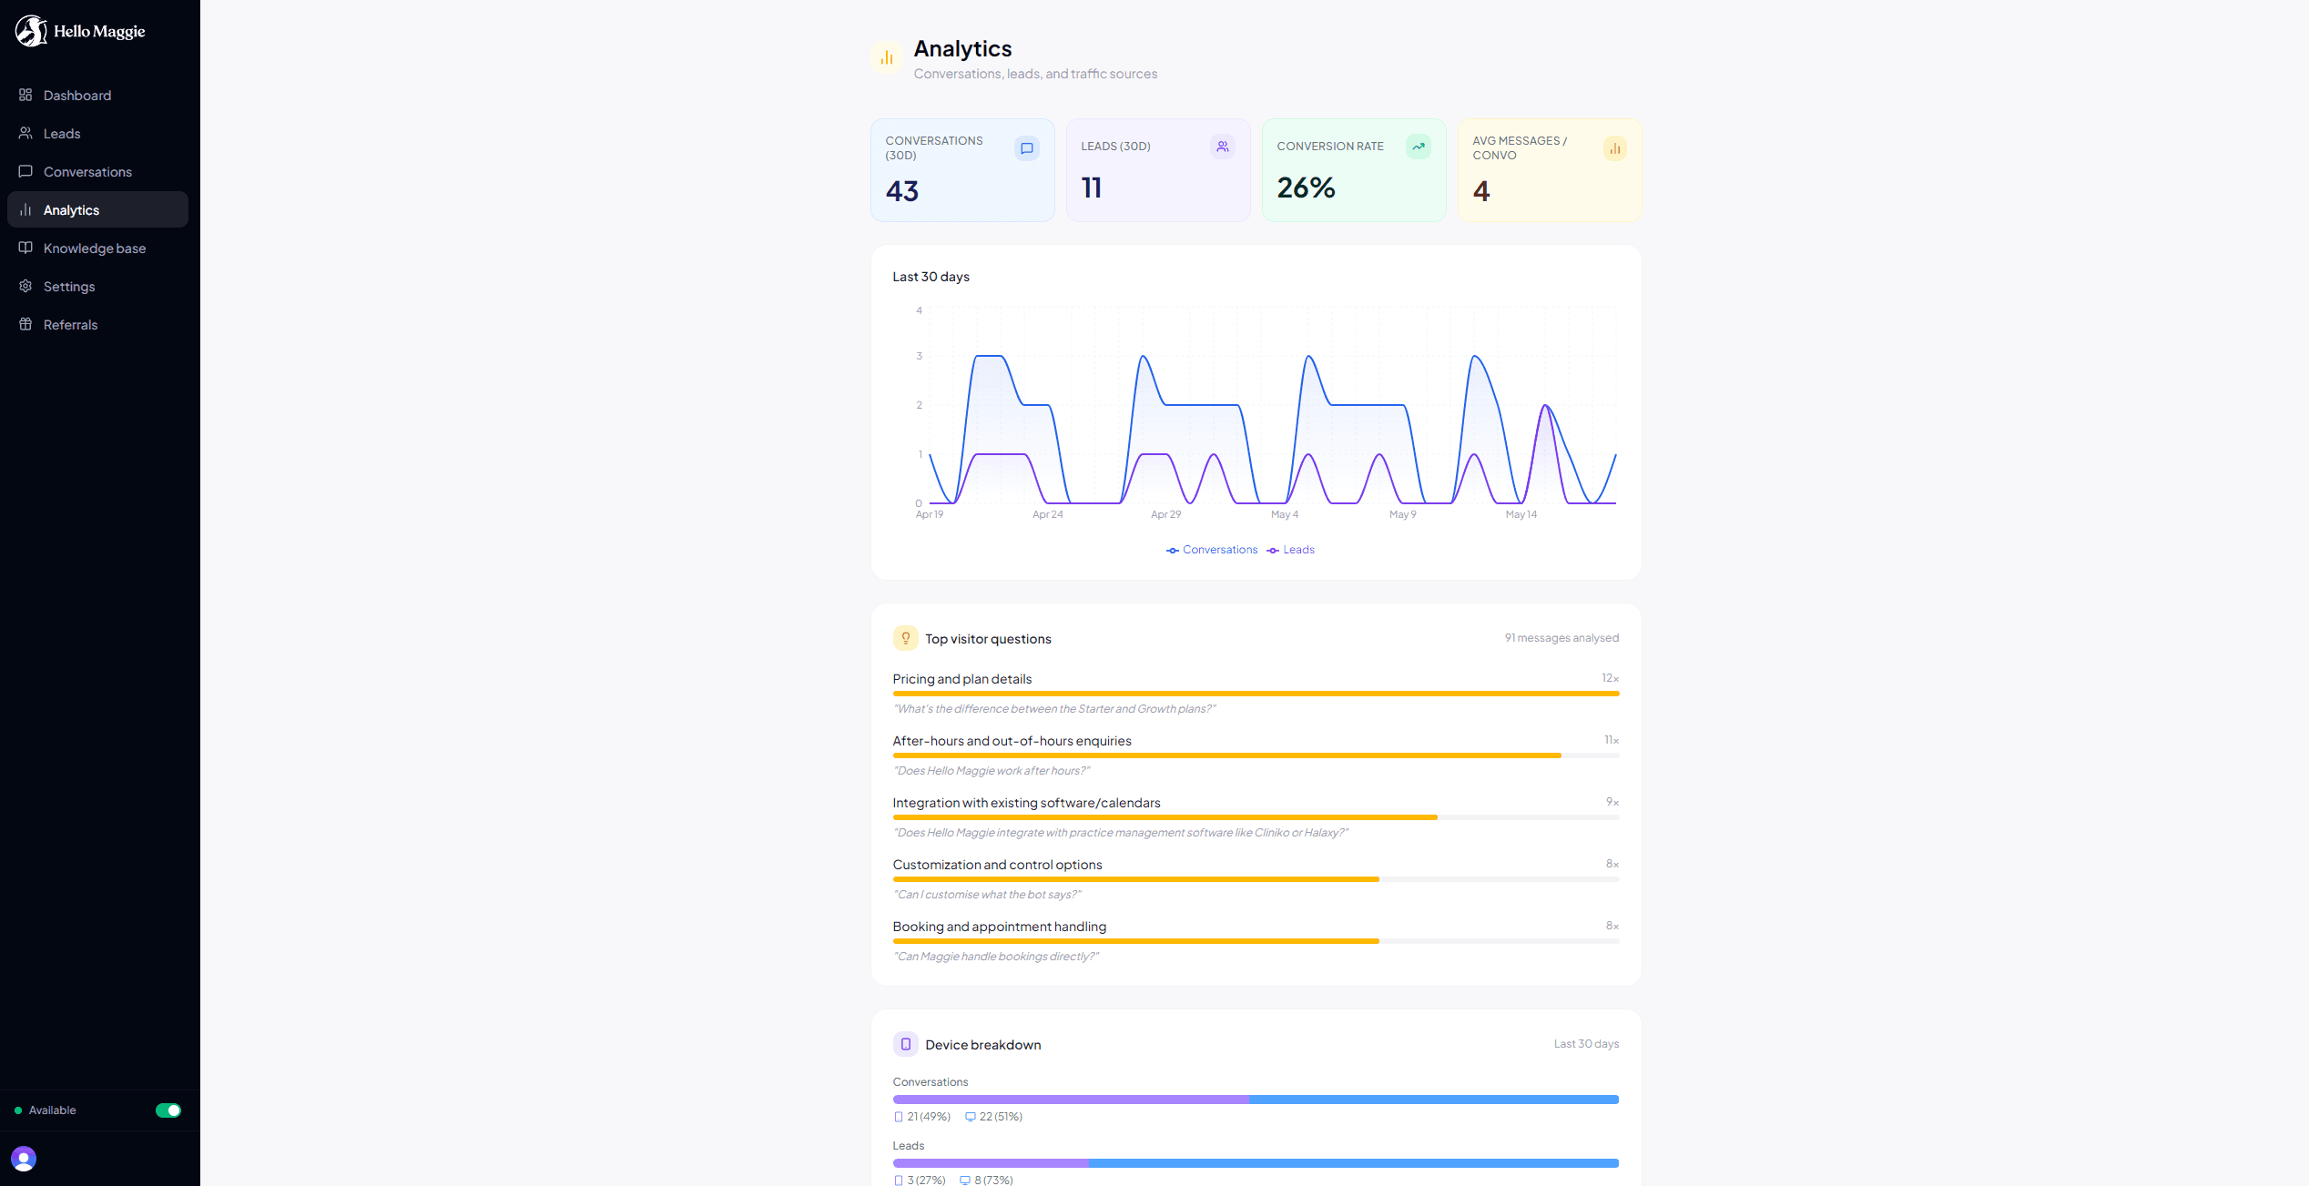2309x1186 pixels.
Task: Click the Settings gear icon
Action: pyautogui.click(x=25, y=286)
